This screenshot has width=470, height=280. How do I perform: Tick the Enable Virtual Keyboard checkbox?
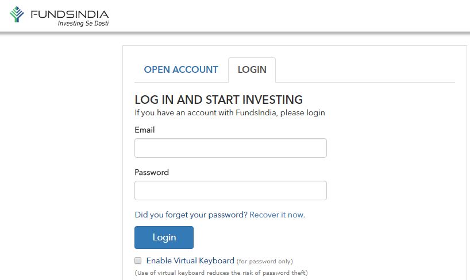point(138,260)
